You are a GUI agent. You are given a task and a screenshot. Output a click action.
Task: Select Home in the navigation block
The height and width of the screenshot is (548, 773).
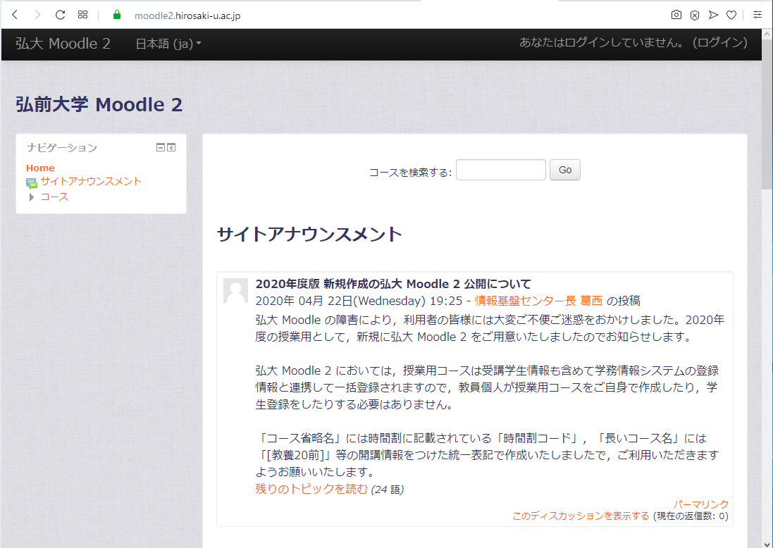coord(40,168)
